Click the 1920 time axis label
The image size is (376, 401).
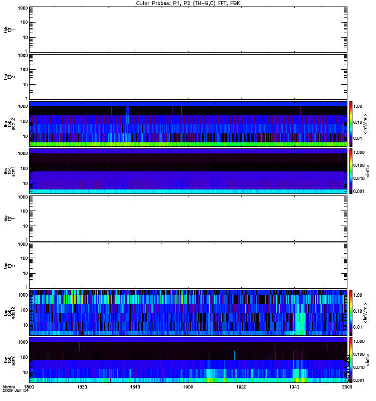[241, 387]
